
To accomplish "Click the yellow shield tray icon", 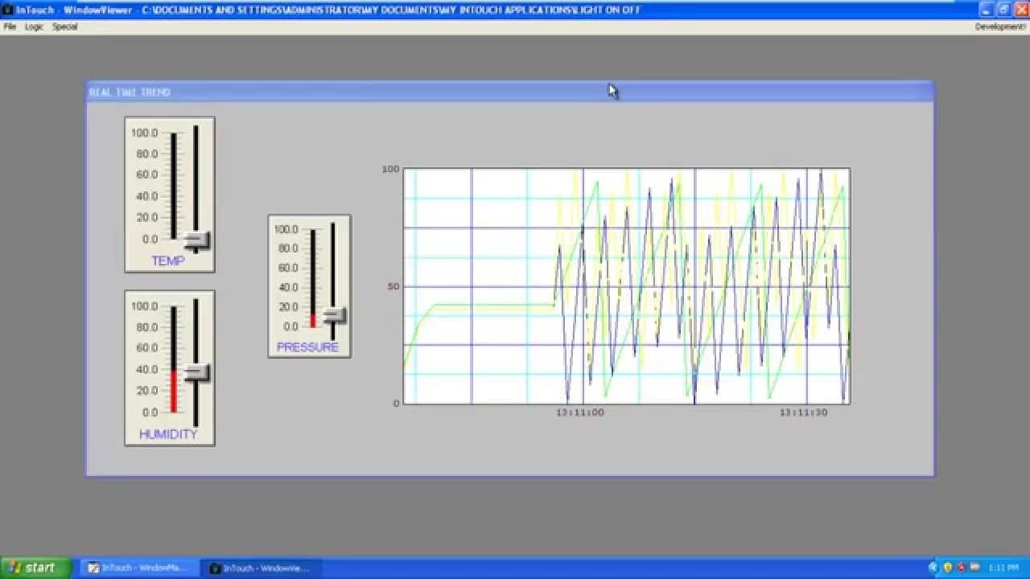I will (948, 568).
